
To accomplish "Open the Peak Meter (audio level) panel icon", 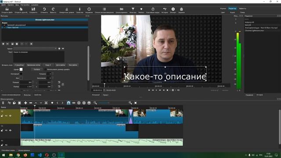I will pyautogui.click(x=67, y=9).
